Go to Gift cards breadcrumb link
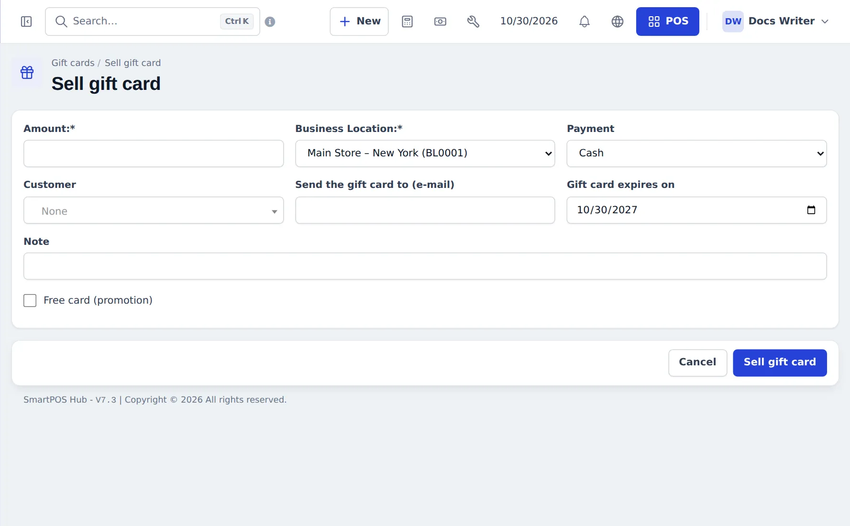 coord(73,63)
